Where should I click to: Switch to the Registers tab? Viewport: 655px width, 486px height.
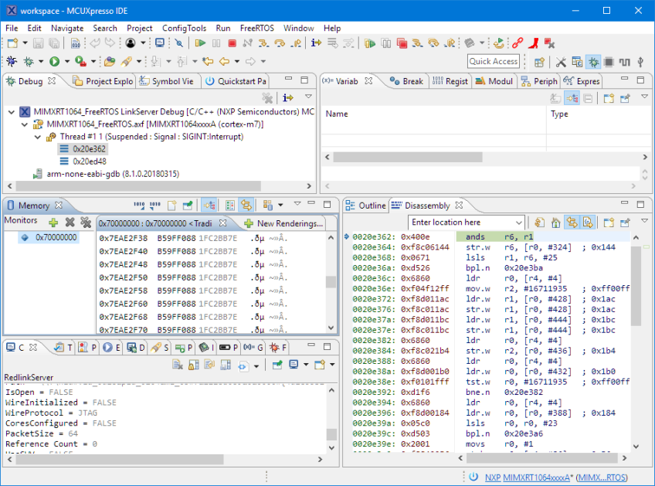(450, 81)
